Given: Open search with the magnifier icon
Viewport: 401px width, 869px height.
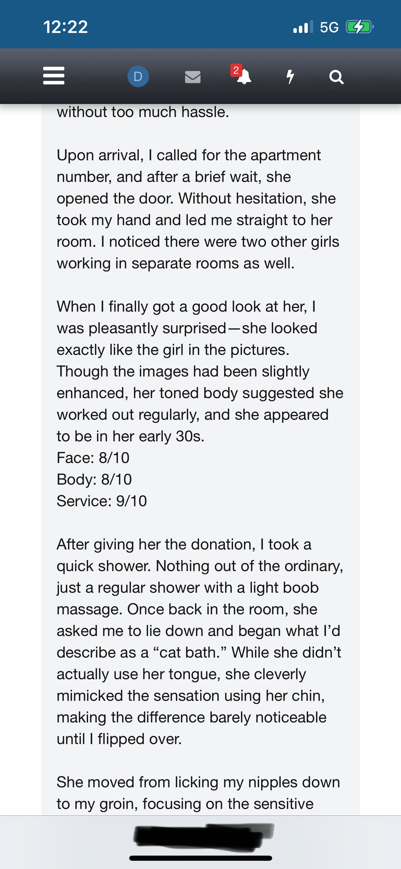Looking at the screenshot, I should tap(336, 77).
